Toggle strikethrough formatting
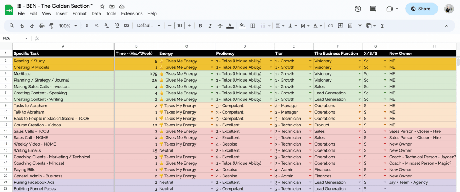This screenshot has height=192, width=460. [x=220, y=26]
